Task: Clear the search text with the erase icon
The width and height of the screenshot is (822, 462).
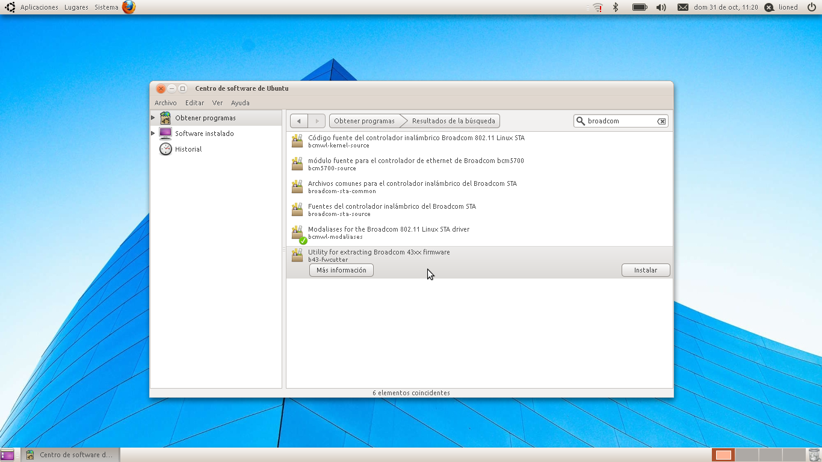Action: [661, 121]
